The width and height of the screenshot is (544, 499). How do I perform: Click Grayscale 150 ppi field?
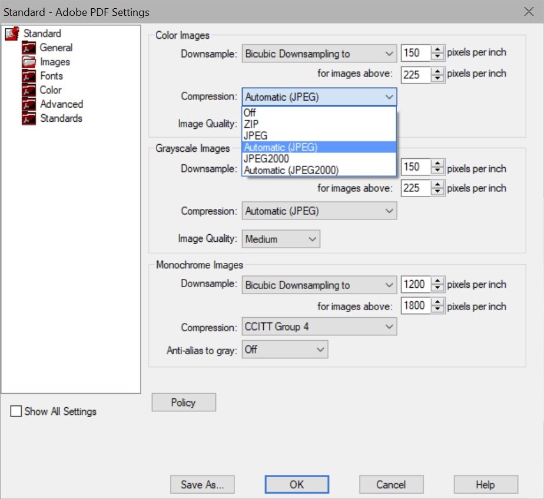coord(416,167)
